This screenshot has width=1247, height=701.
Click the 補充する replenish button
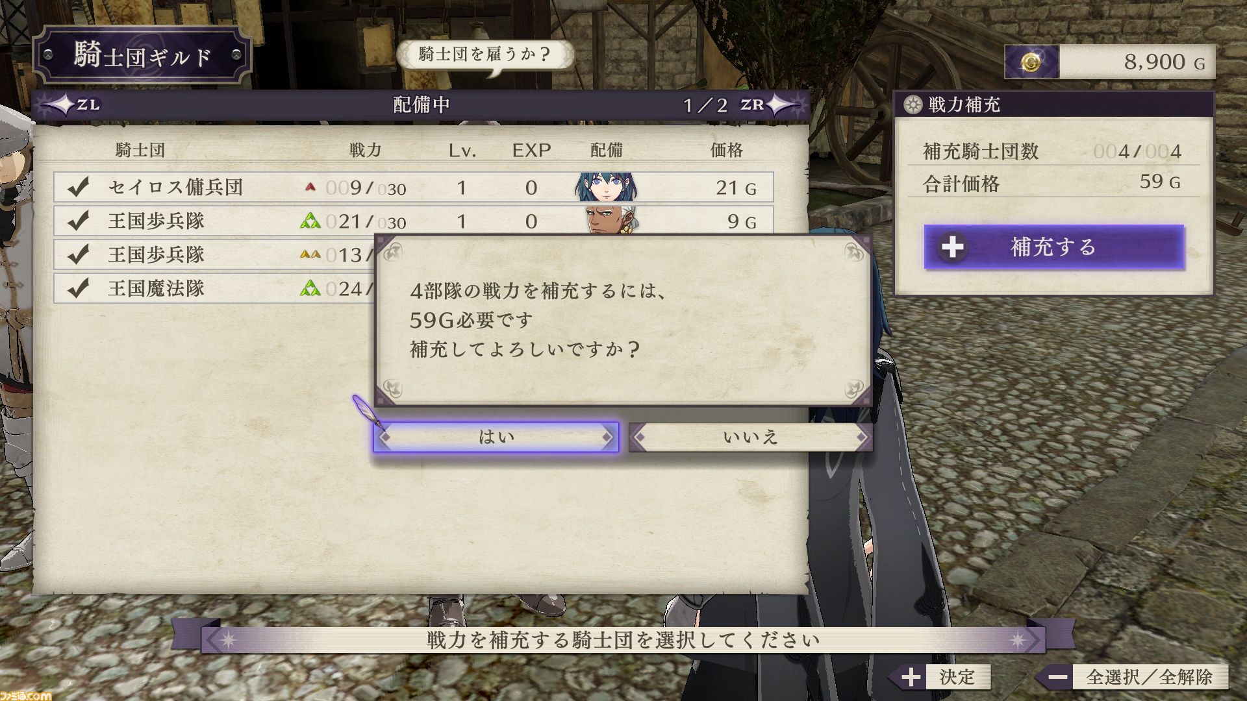click(1054, 247)
